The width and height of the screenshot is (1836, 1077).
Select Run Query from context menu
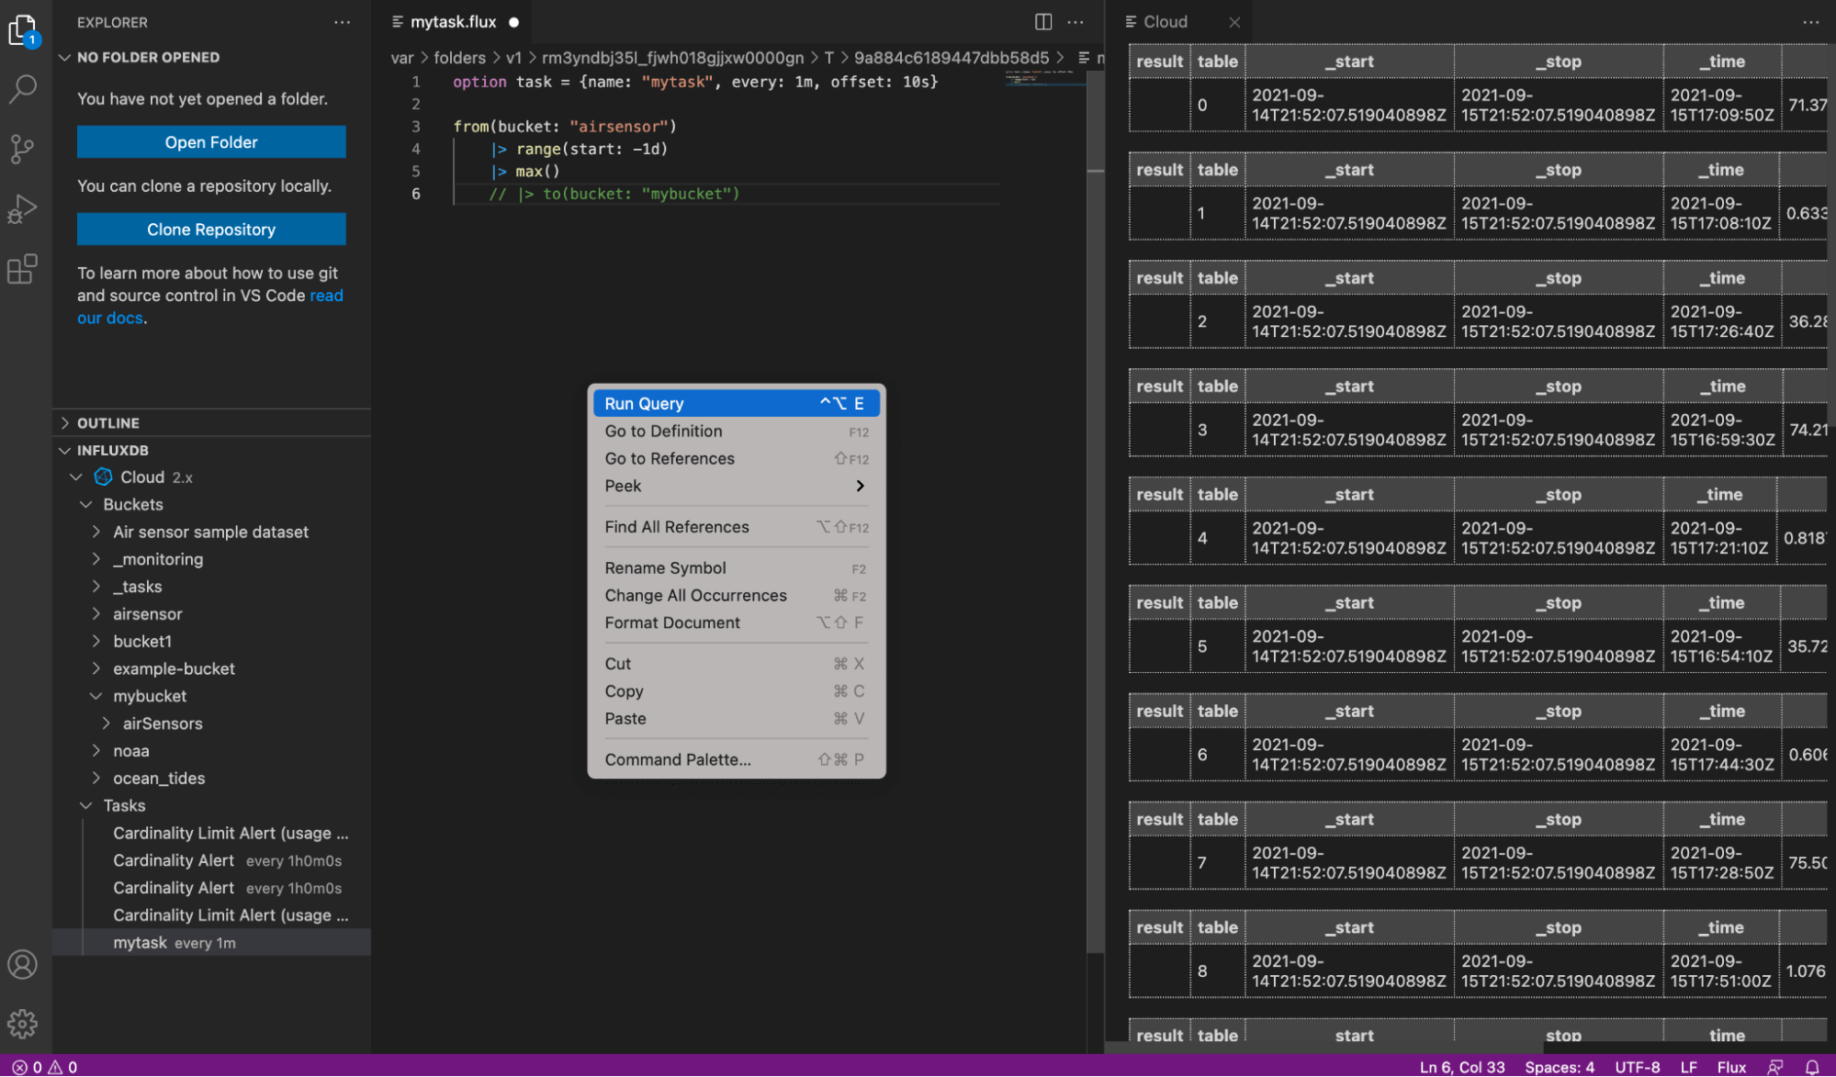736,403
